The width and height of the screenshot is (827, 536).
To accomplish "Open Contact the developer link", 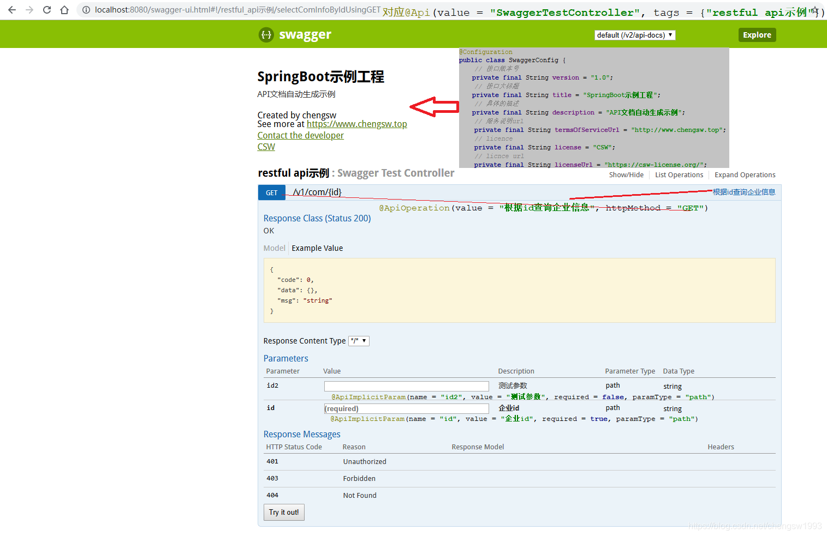I will (301, 136).
